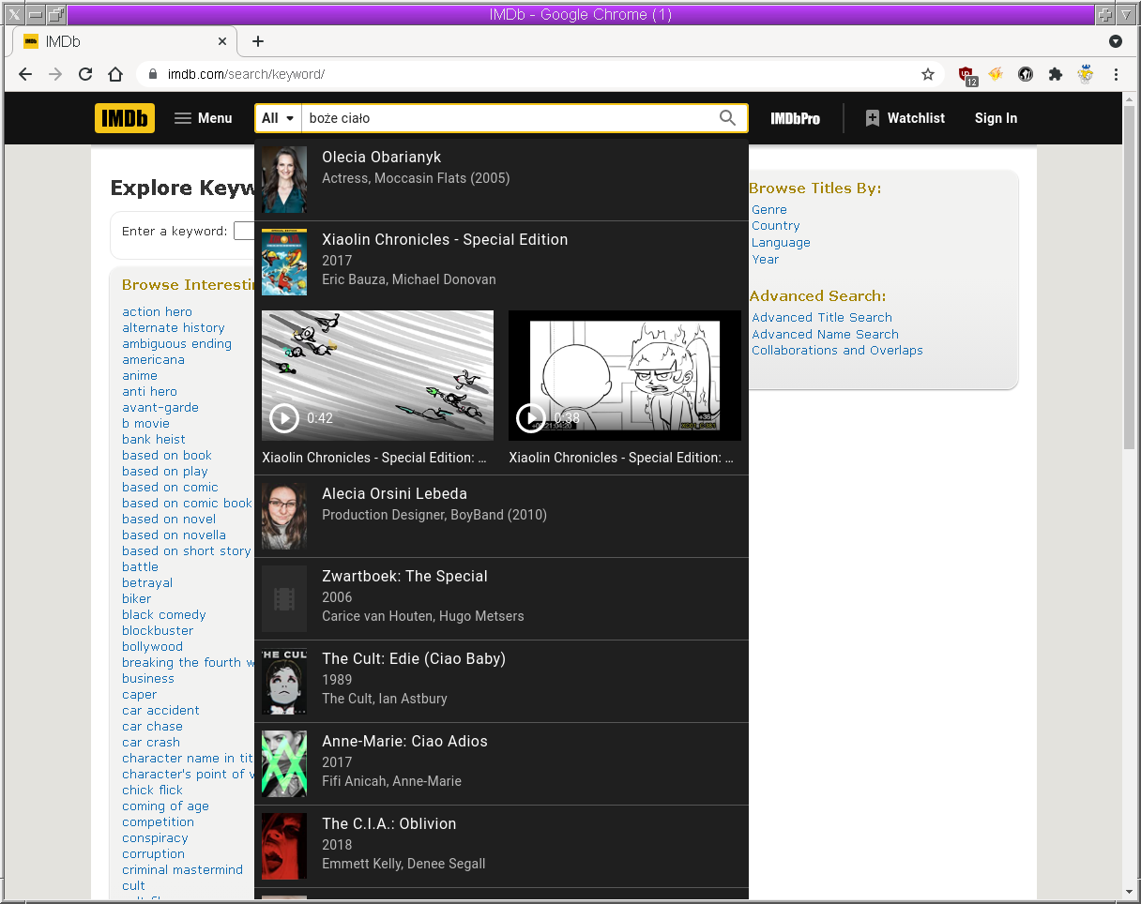Select Alecia Orsini Lebeda suggestion
This screenshot has height=904, width=1141.
pos(501,517)
